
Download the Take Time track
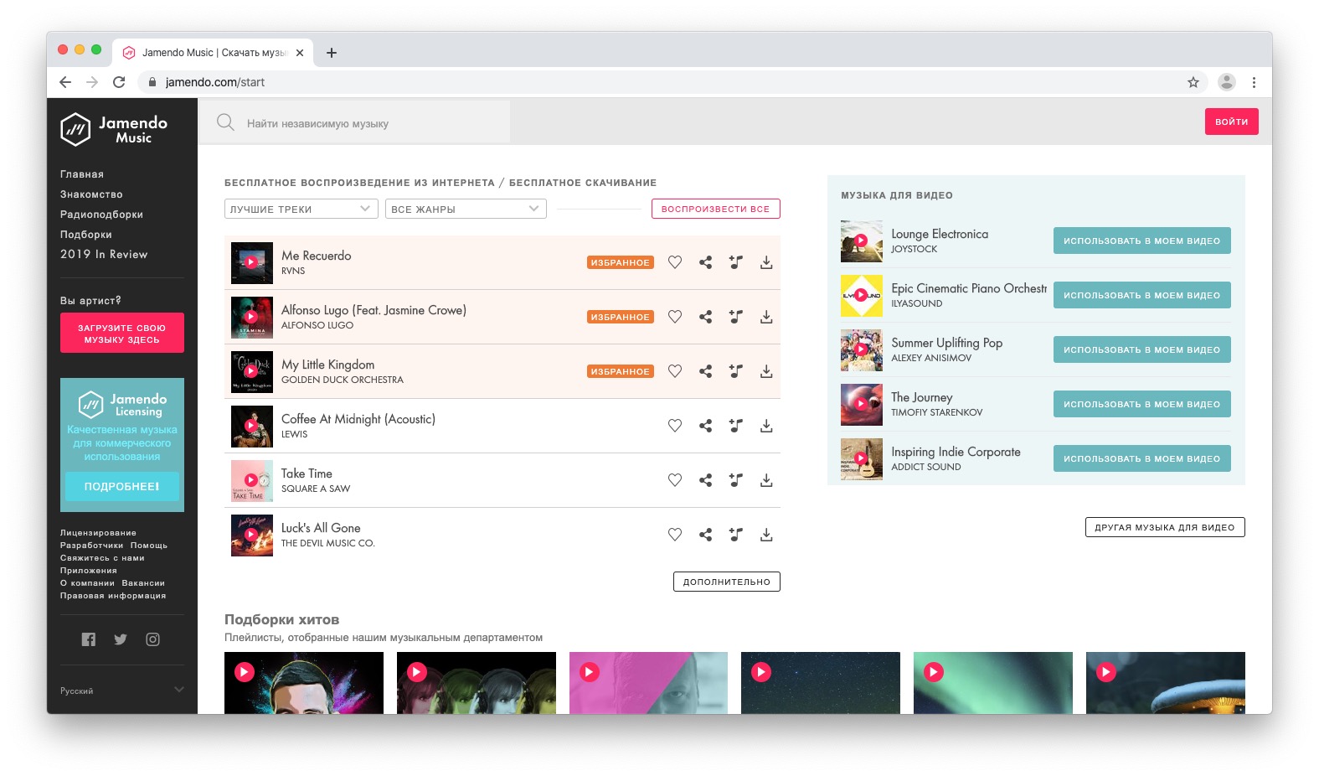tap(766, 480)
